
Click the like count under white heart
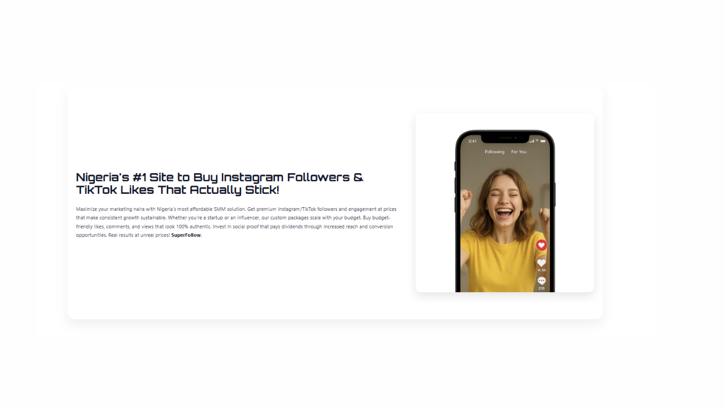click(542, 270)
